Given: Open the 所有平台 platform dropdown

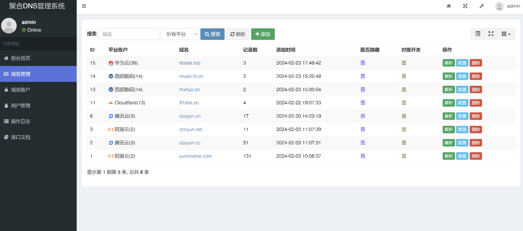Looking at the screenshot, I should 180,34.
